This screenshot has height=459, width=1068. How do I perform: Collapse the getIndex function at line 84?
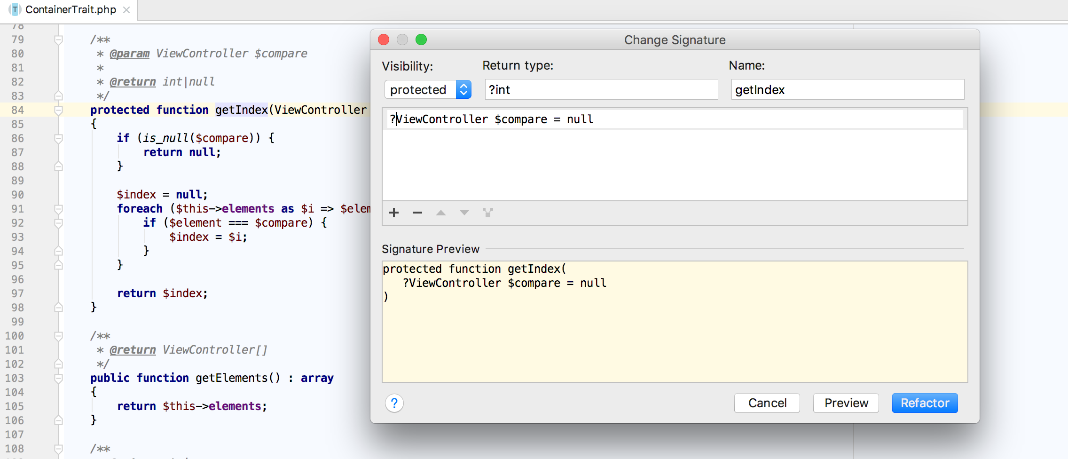[x=59, y=110]
